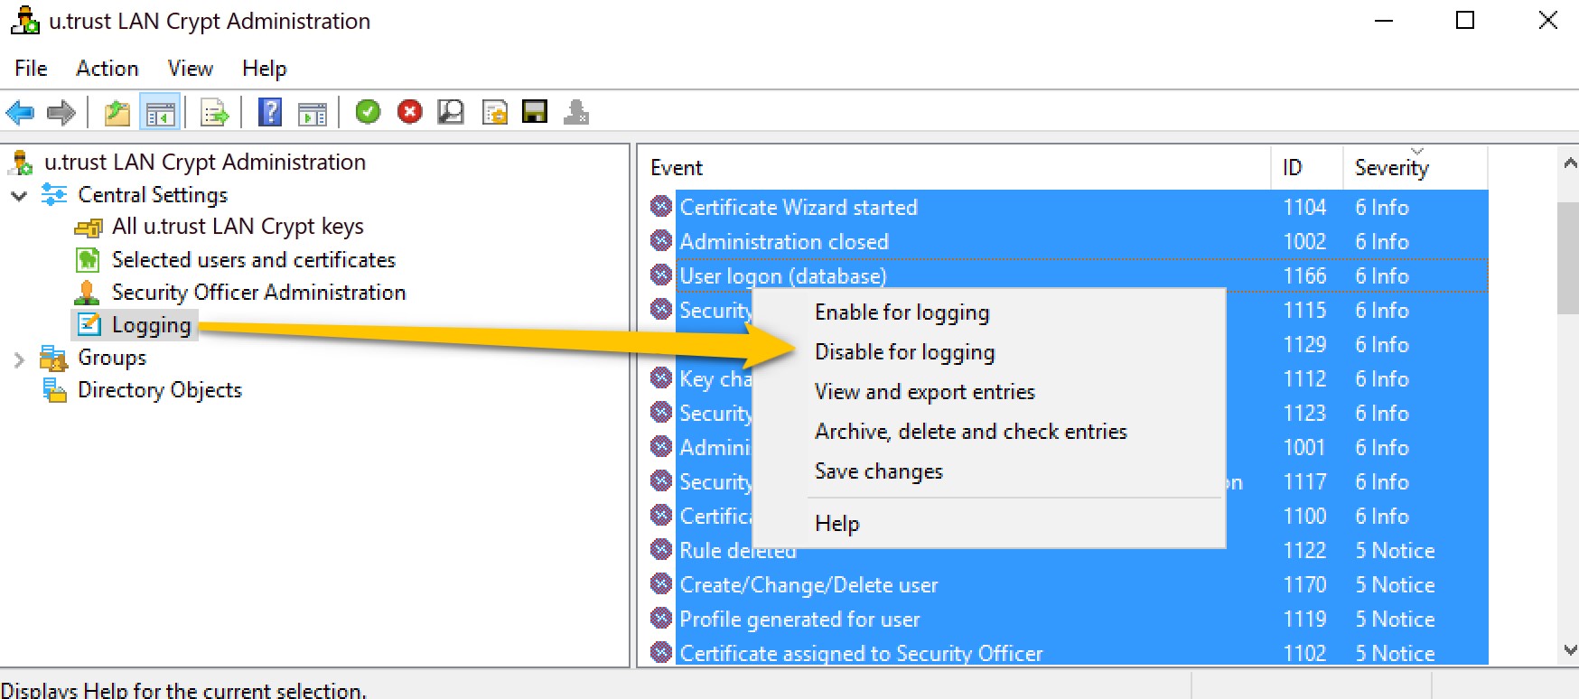Sort list by the Severity column header
Viewport: 1579px width, 699px height.
(1415, 168)
